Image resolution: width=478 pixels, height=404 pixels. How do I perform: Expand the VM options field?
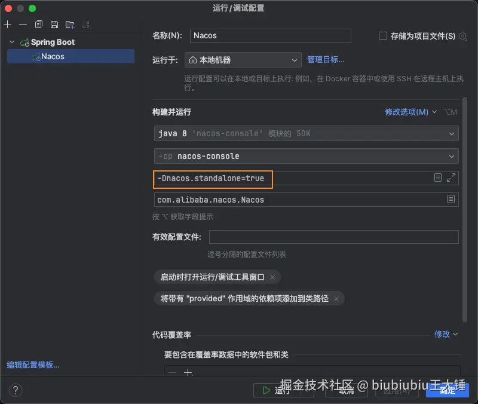pyautogui.click(x=451, y=177)
